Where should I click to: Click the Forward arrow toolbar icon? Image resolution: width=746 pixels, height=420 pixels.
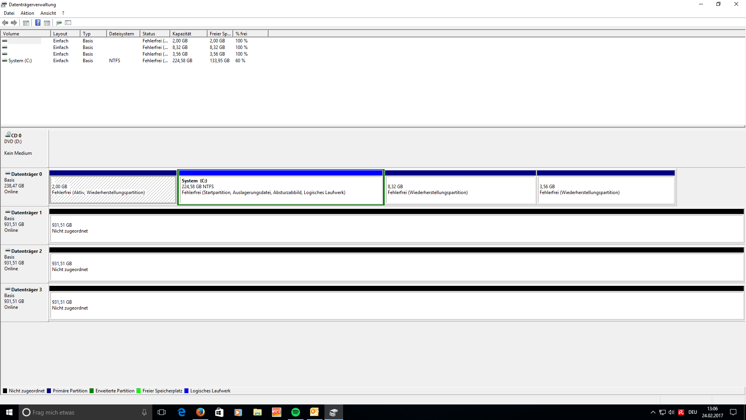[14, 23]
